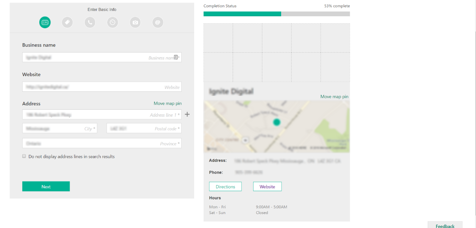Click Move map pin link above map preview
476x228 pixels.
click(334, 96)
